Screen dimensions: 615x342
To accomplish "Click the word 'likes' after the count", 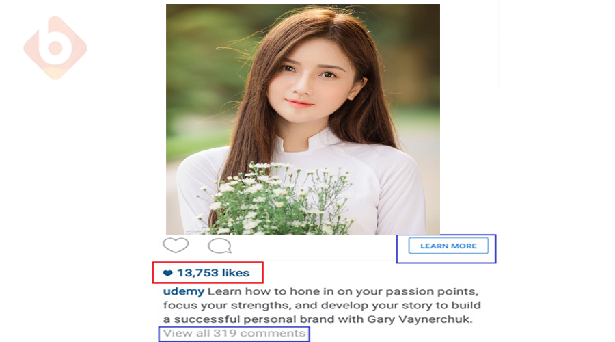I will pos(236,273).
